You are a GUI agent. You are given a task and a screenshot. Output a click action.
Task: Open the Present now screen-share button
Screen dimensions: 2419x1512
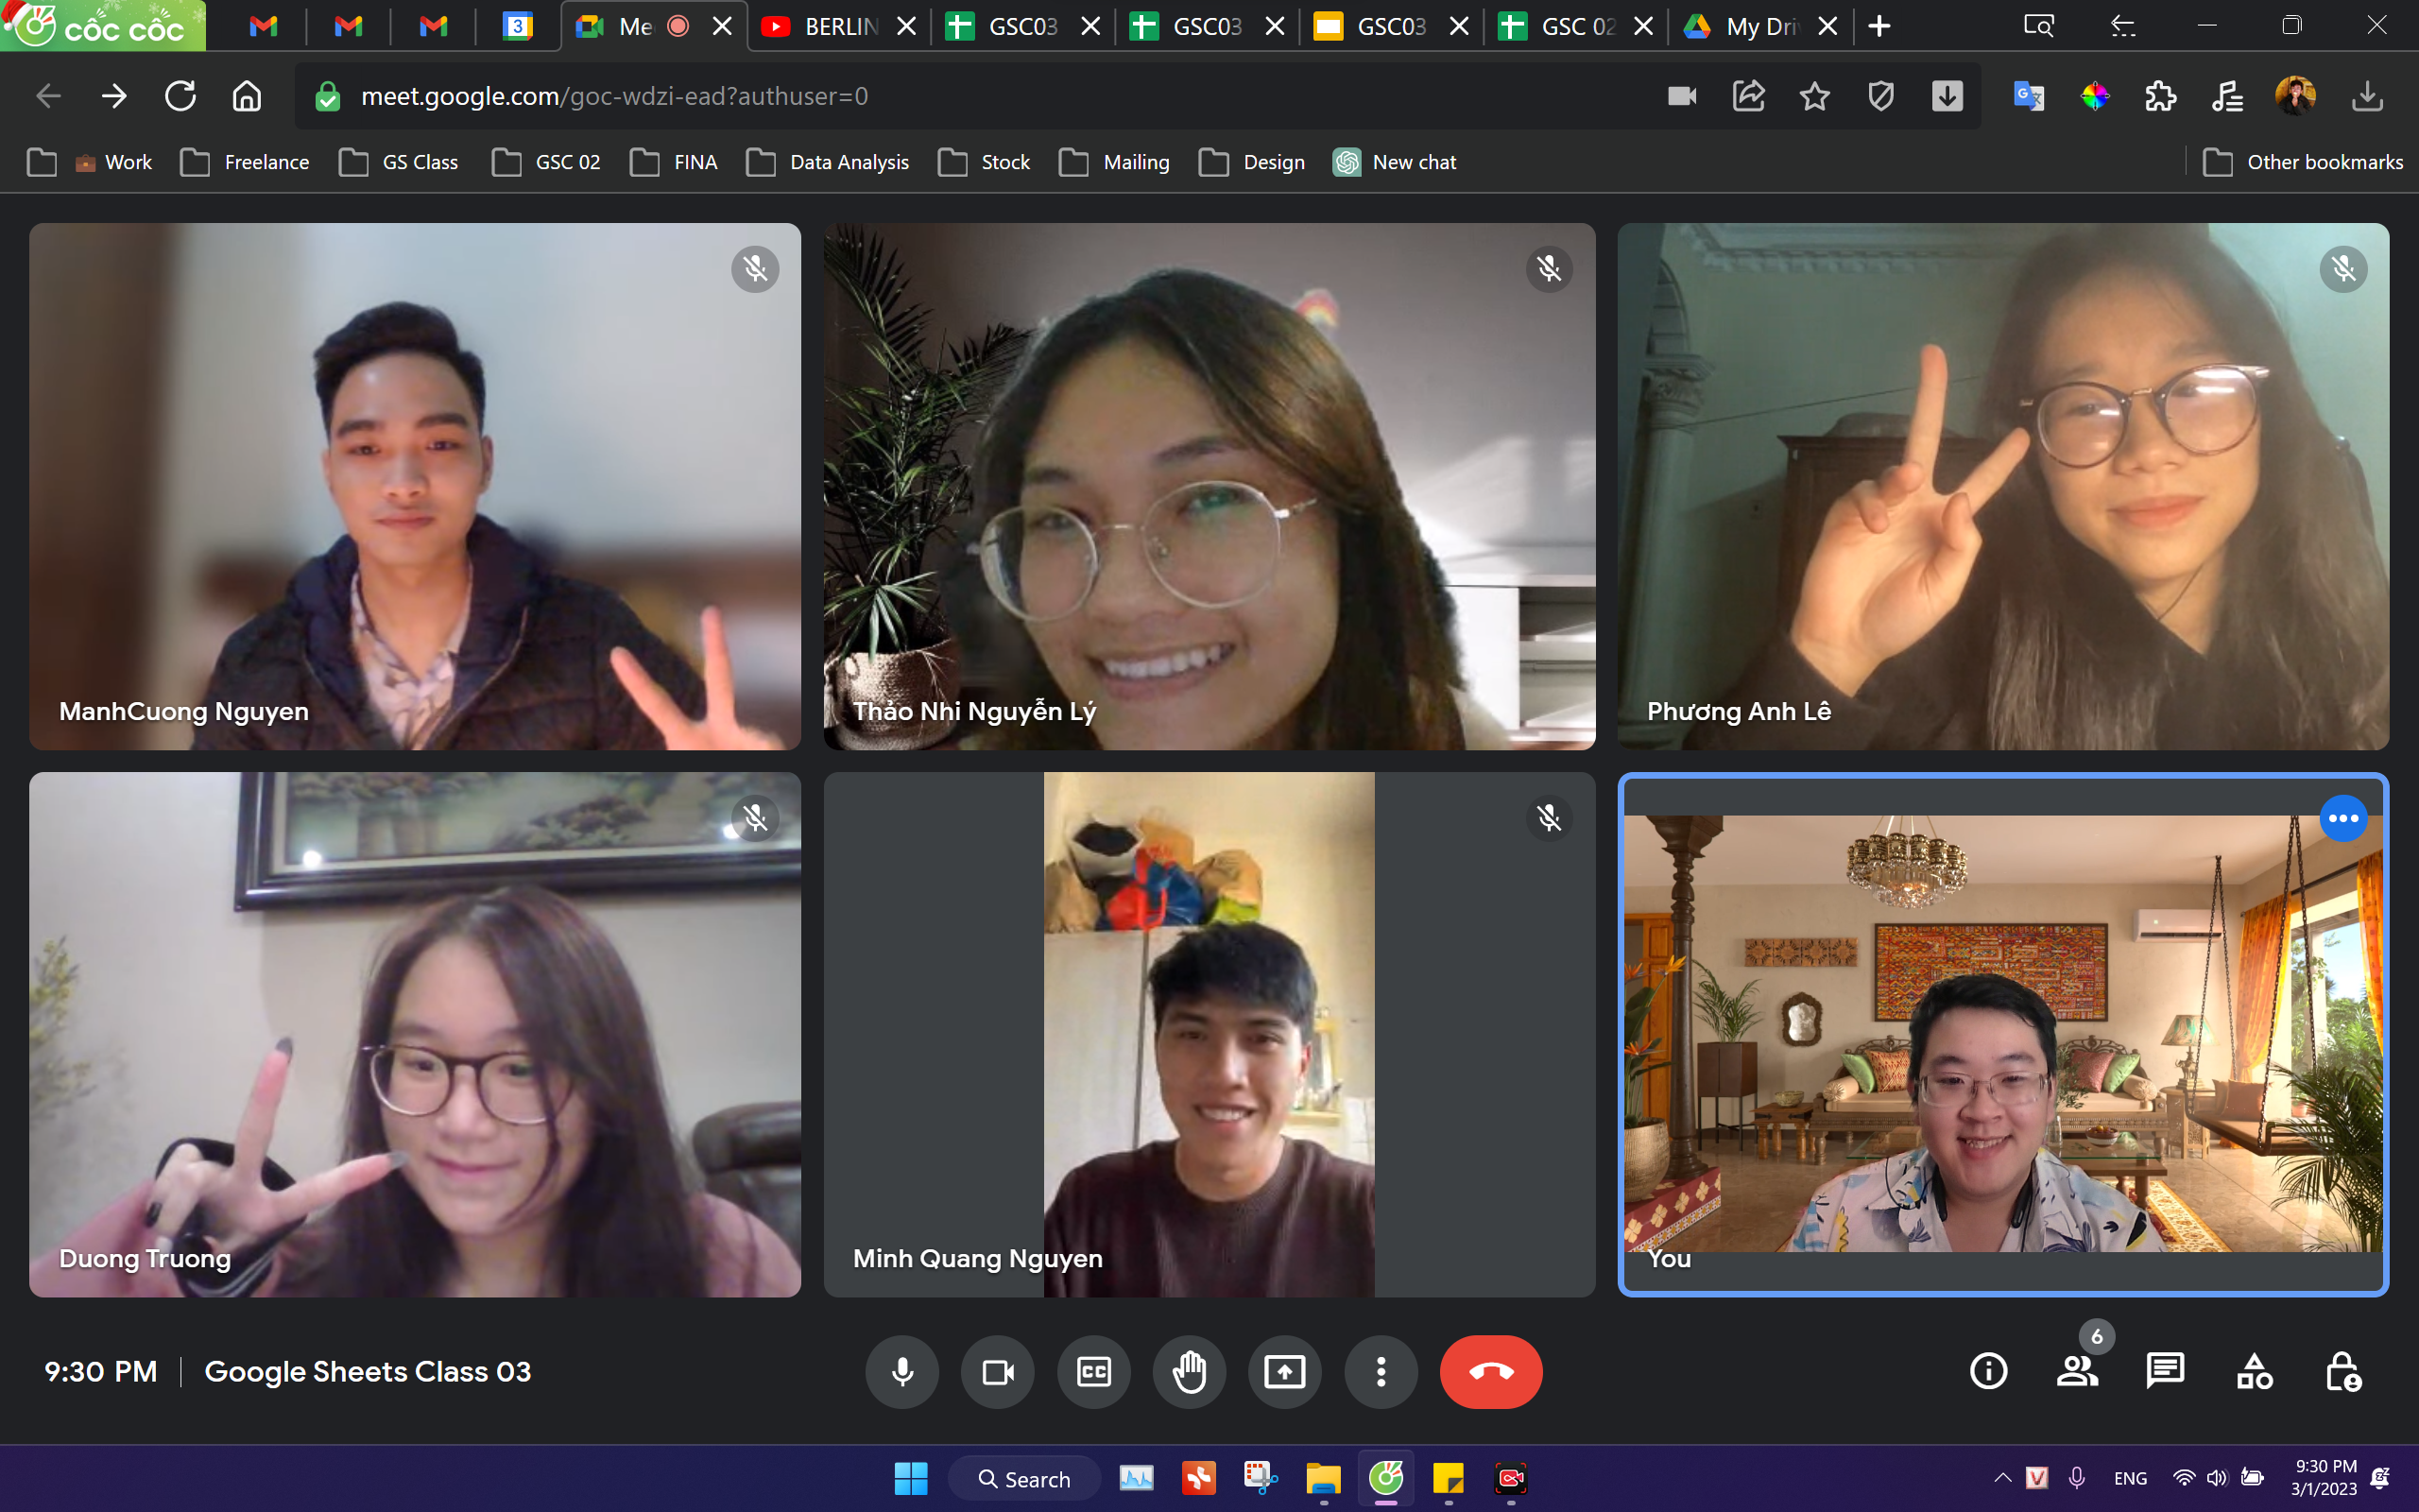point(1284,1371)
